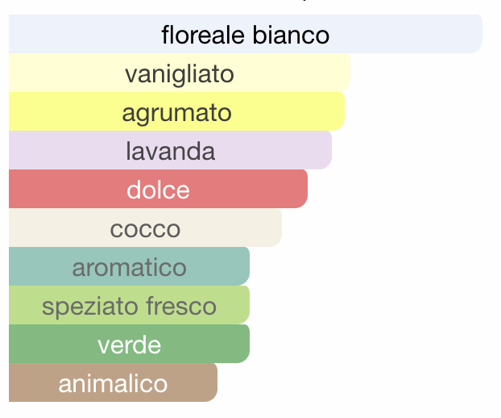This screenshot has height=418, width=501.
Task: Select the vanigliato accord bar
Action: [180, 73]
